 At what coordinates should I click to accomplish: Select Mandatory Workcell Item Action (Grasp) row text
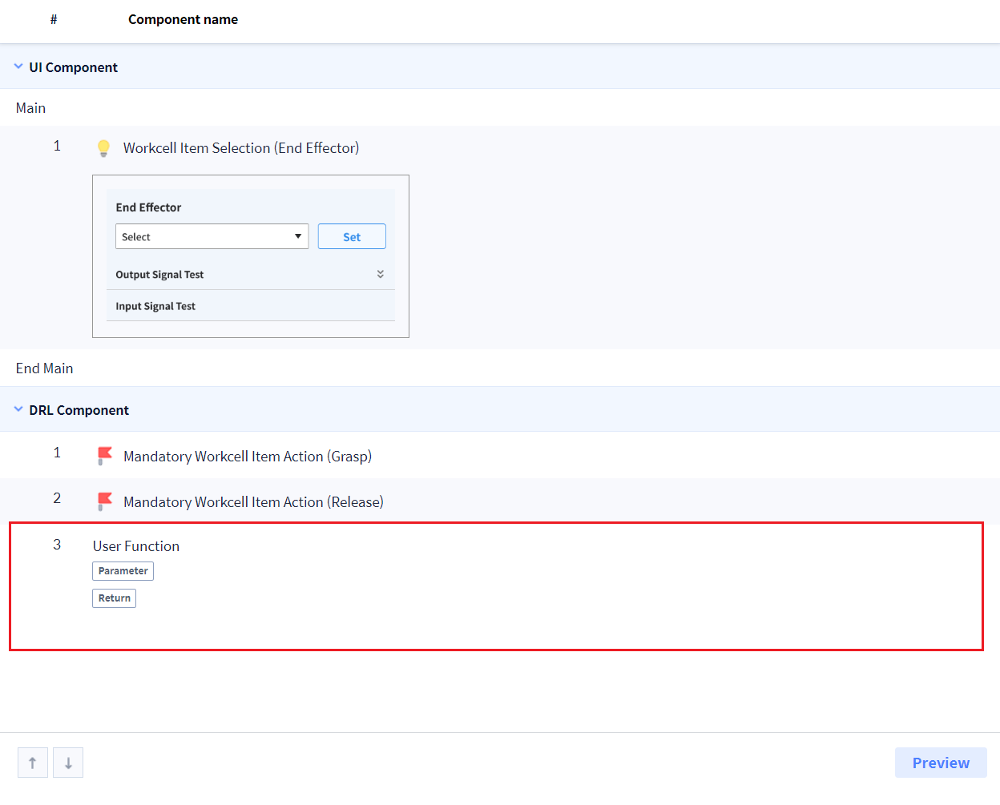pyautogui.click(x=247, y=457)
